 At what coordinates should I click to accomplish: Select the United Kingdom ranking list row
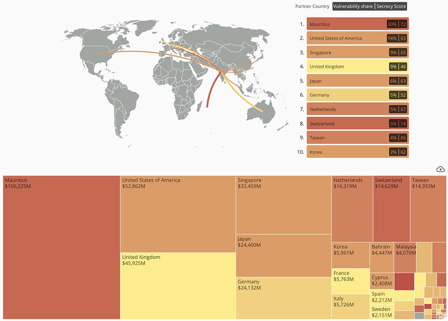pos(358,67)
